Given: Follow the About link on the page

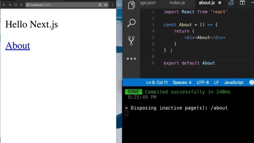Looking at the screenshot, I should pyautogui.click(x=17, y=46).
